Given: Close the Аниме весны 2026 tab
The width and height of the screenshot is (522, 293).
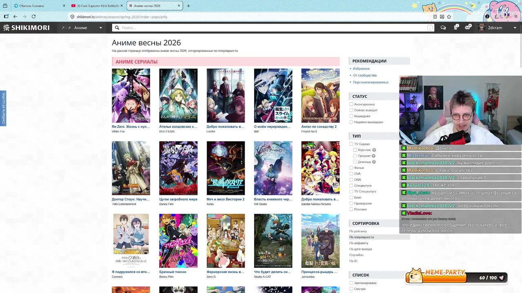Looking at the screenshot, I should tap(179, 6).
